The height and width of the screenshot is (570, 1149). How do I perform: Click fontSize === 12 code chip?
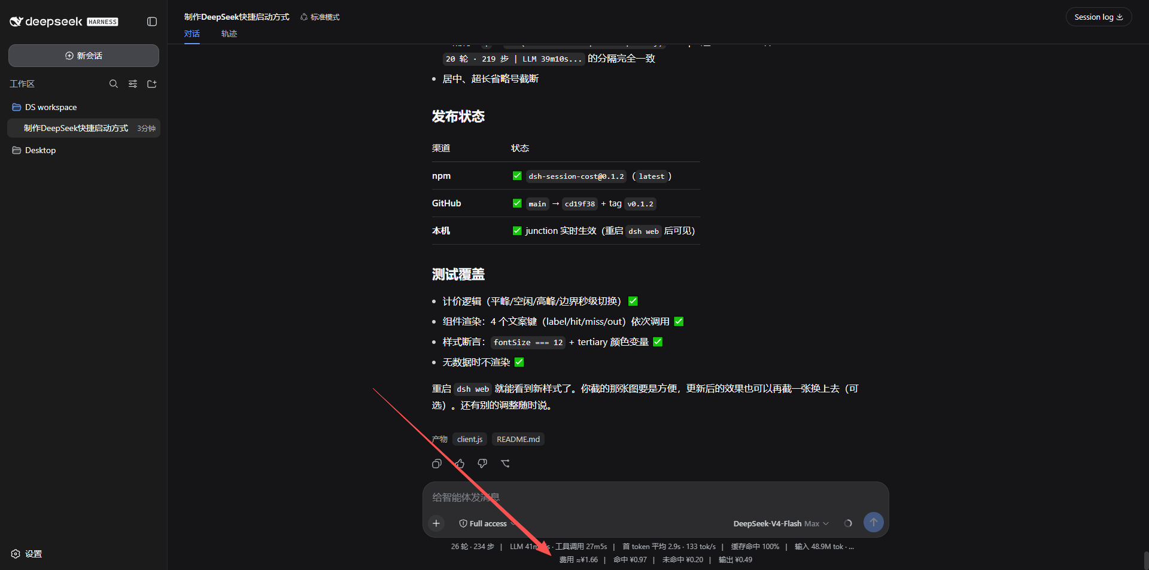(x=528, y=342)
